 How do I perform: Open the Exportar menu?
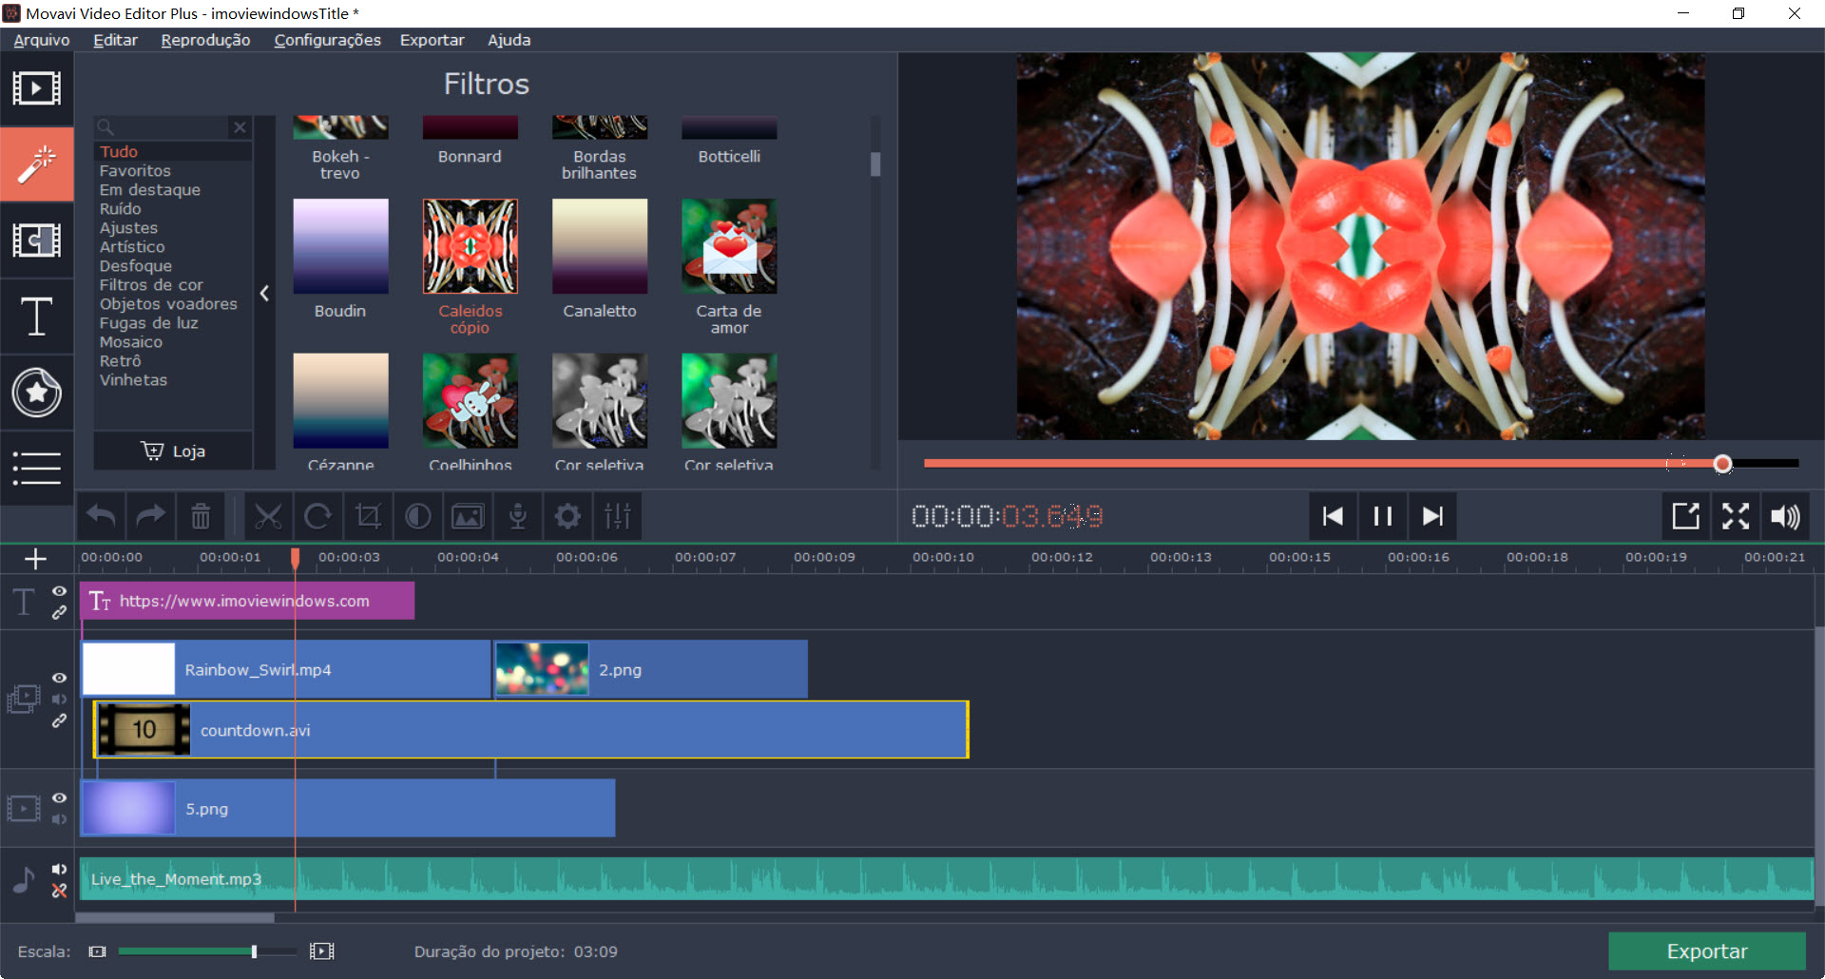click(x=432, y=40)
